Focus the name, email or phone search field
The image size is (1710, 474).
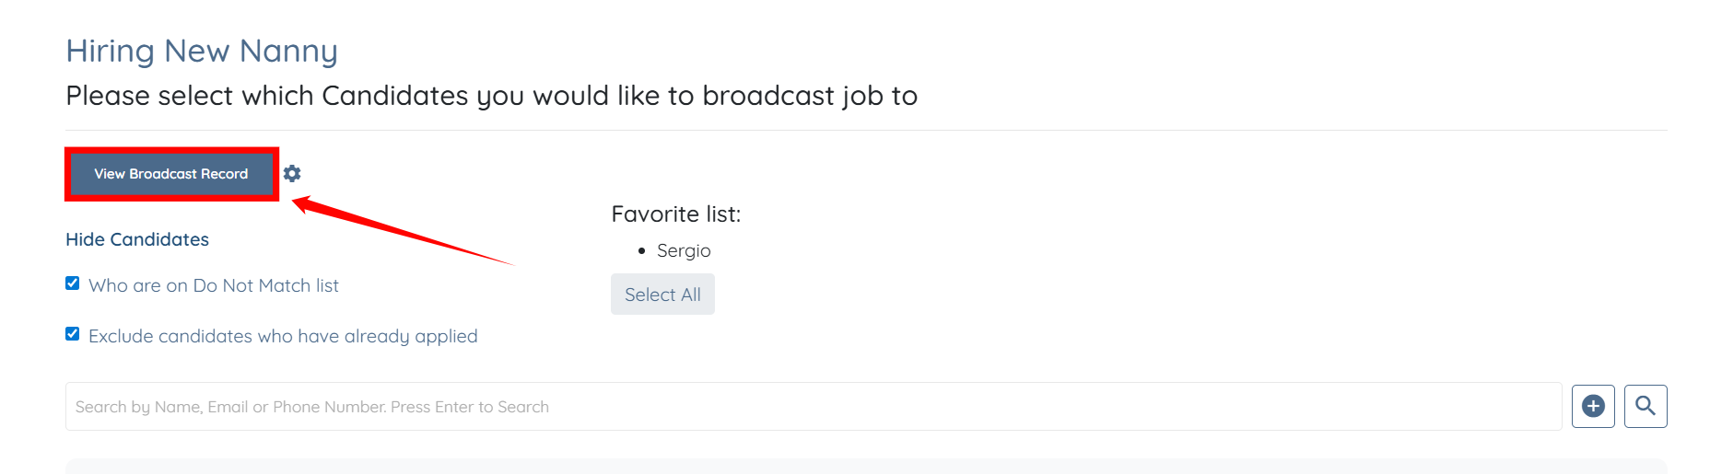[x=811, y=407]
